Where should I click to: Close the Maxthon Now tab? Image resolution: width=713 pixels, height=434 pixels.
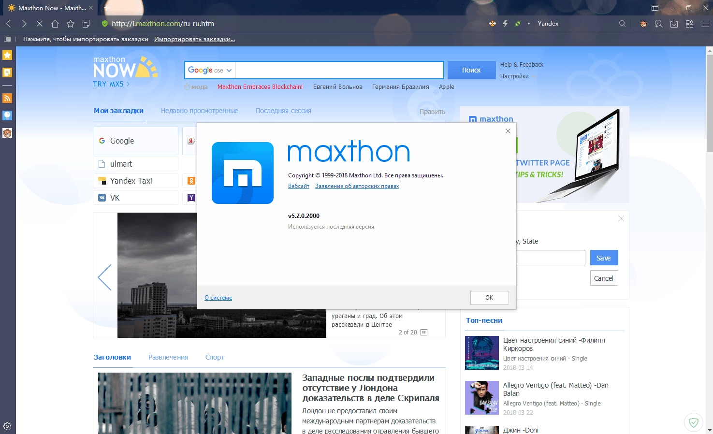pyautogui.click(x=91, y=8)
